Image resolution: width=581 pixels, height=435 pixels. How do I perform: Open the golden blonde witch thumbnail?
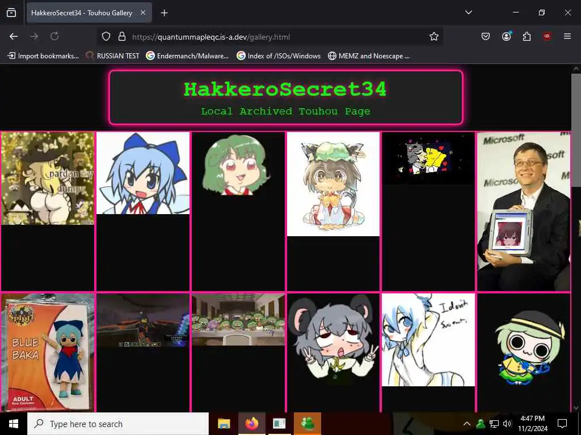pos(48,178)
